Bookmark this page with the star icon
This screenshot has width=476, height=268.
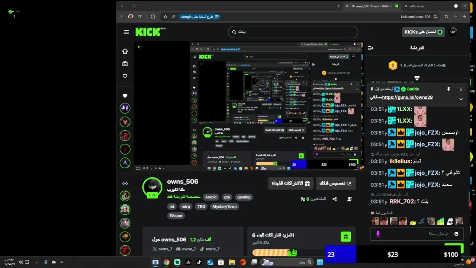[x=165, y=17]
